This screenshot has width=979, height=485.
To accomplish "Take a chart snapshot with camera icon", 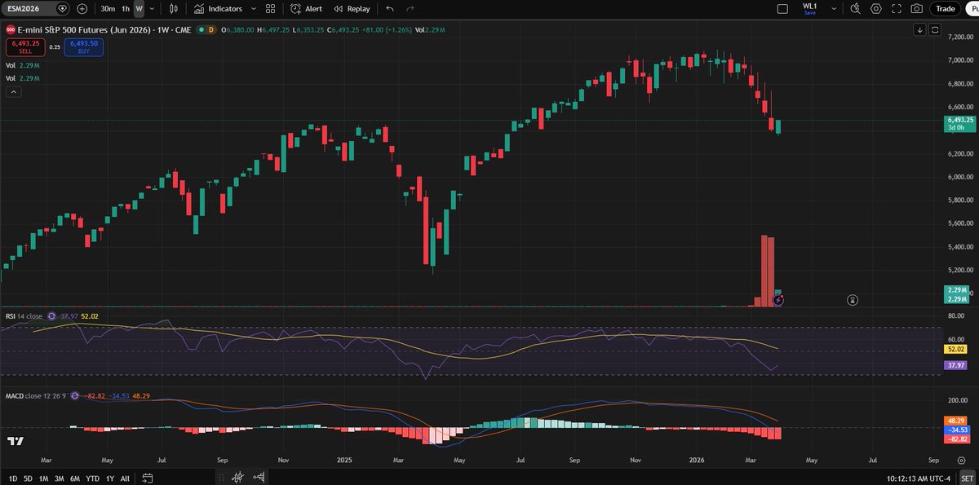I will (x=917, y=8).
